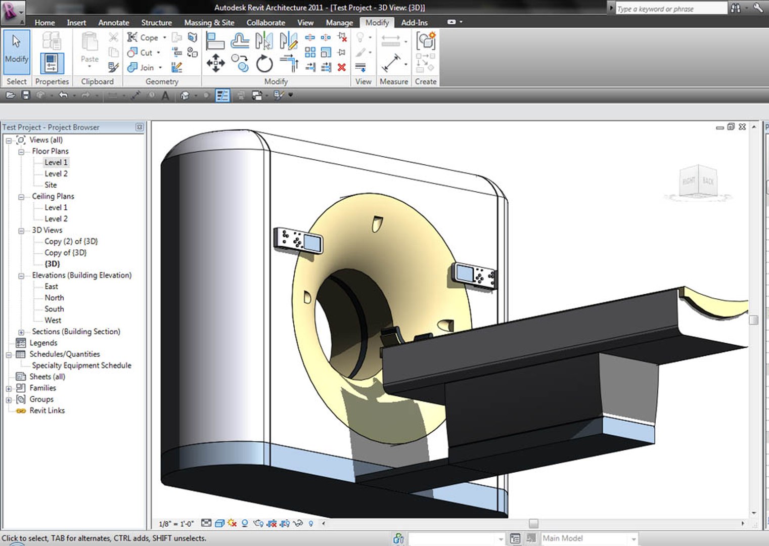Activate the Move tool
This screenshot has width=769, height=546.
215,63
